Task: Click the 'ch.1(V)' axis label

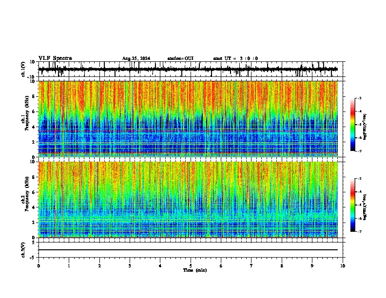Action: [x=23, y=69]
